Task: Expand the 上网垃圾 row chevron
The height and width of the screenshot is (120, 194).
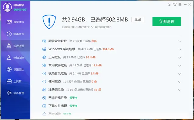Action: click(179, 58)
